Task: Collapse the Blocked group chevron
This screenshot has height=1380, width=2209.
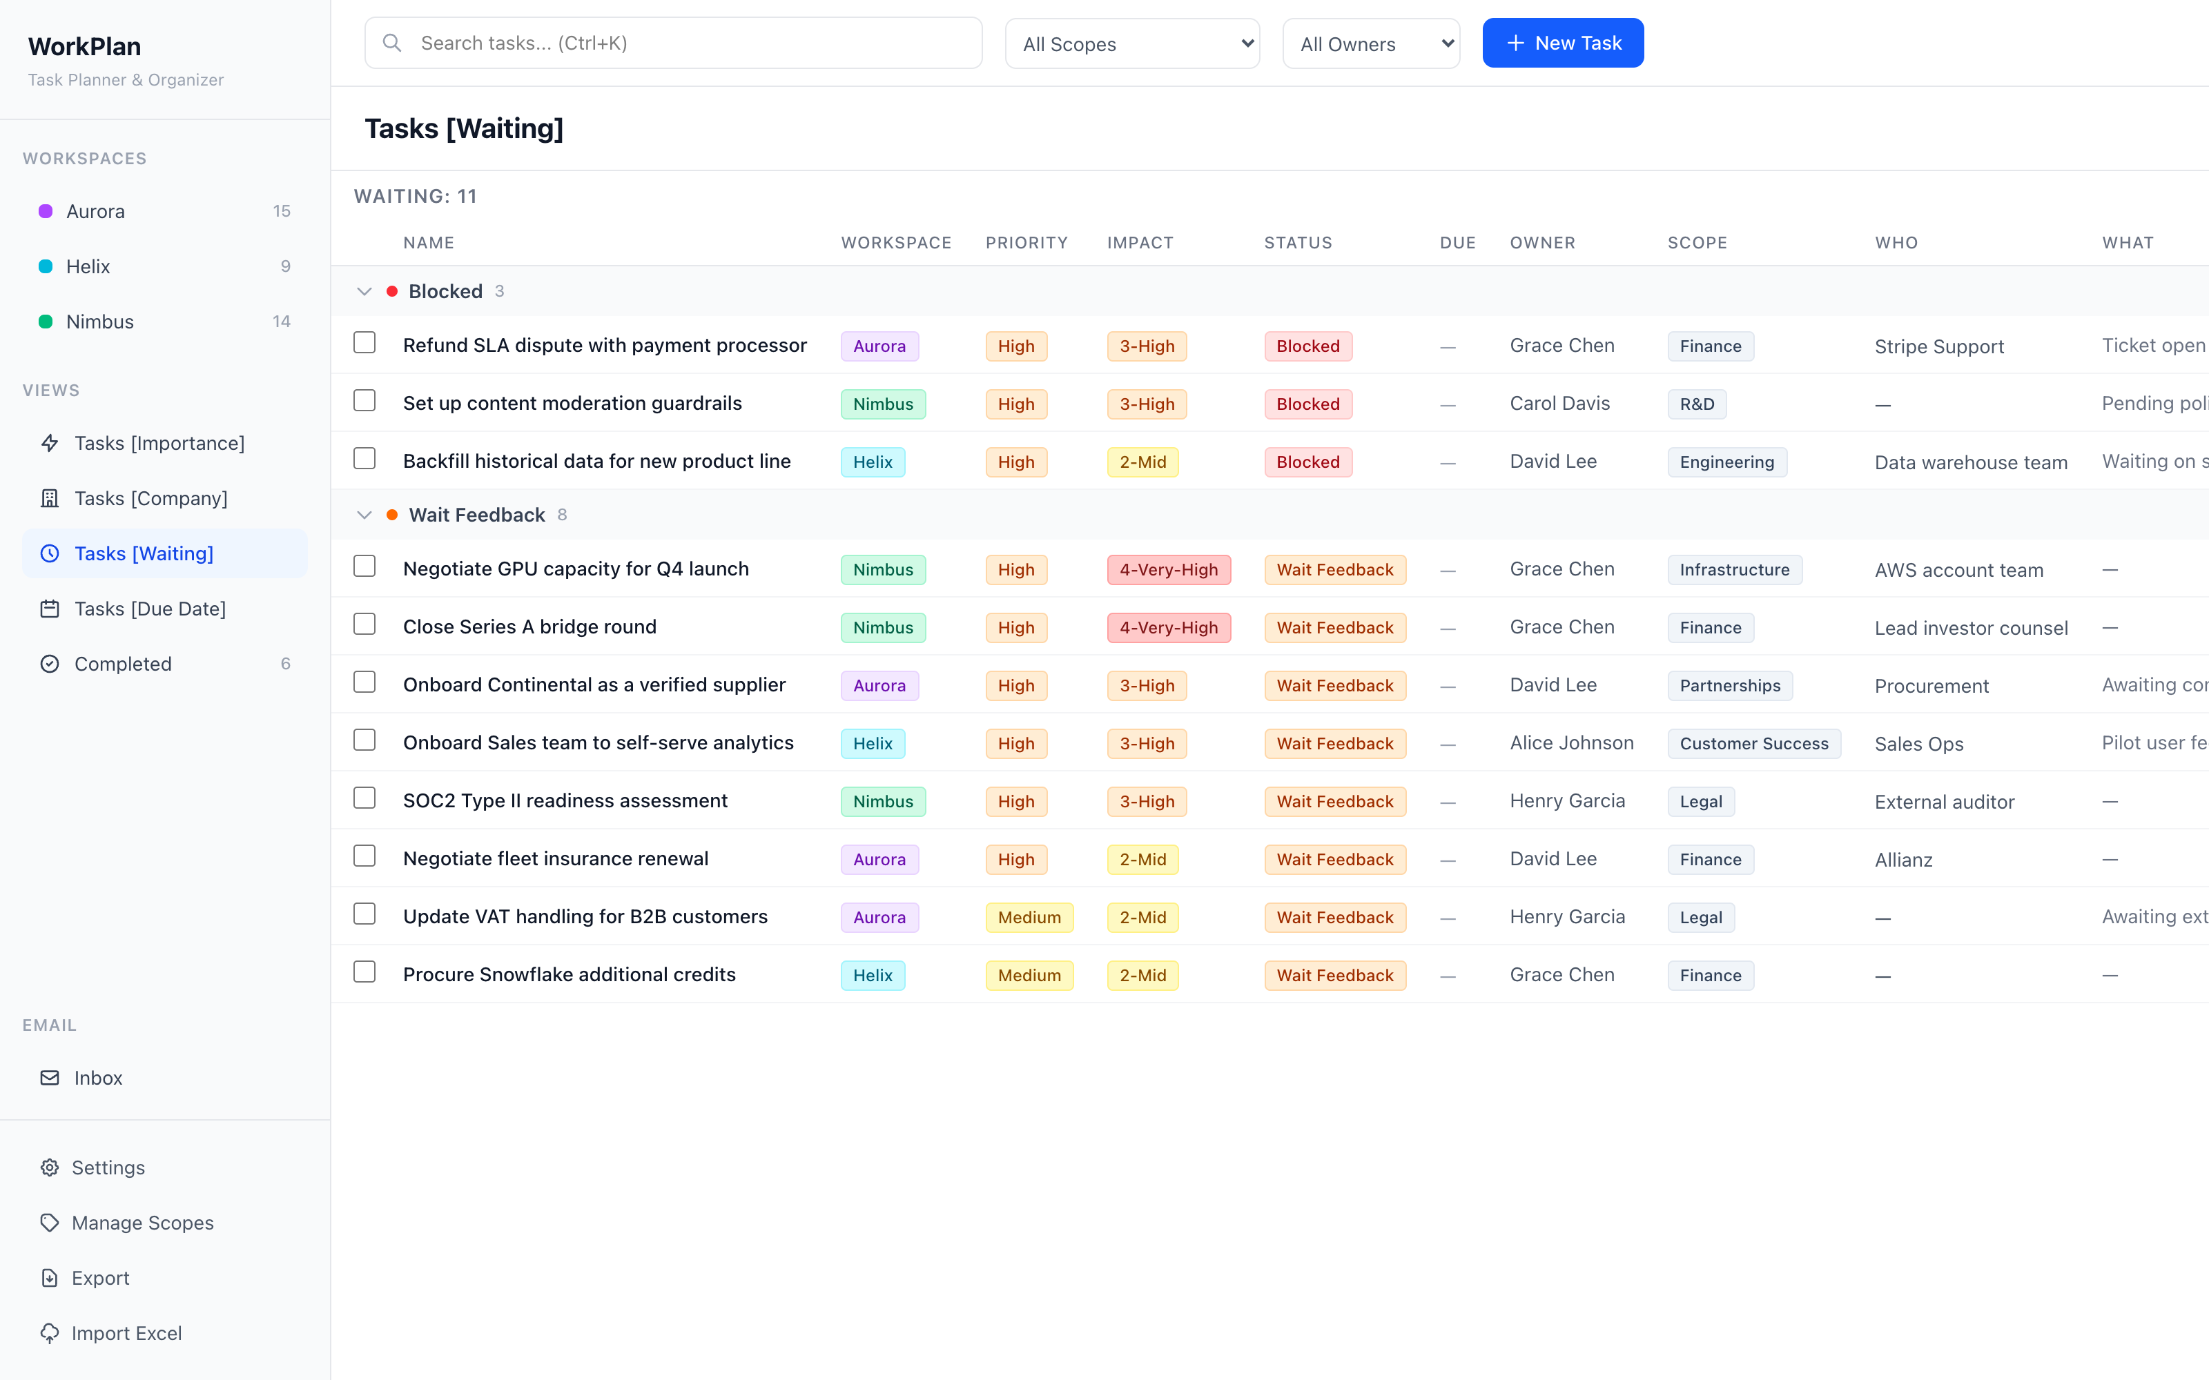Action: (x=365, y=292)
